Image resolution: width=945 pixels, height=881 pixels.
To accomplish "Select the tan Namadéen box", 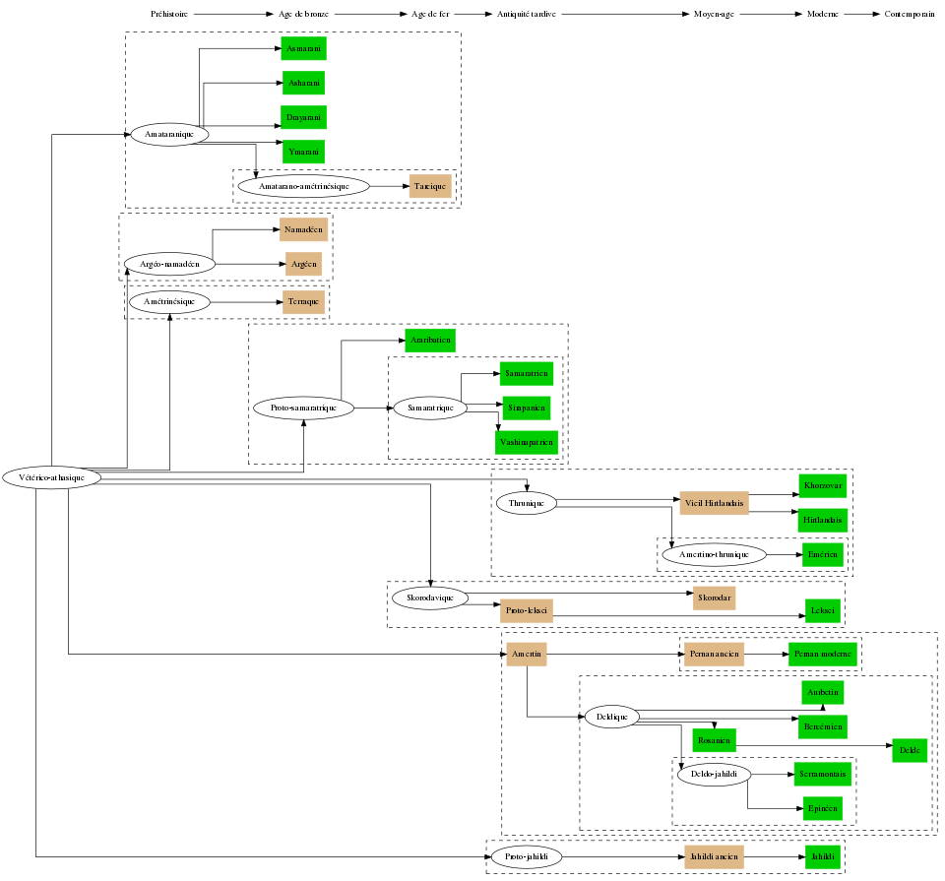I will (302, 229).
